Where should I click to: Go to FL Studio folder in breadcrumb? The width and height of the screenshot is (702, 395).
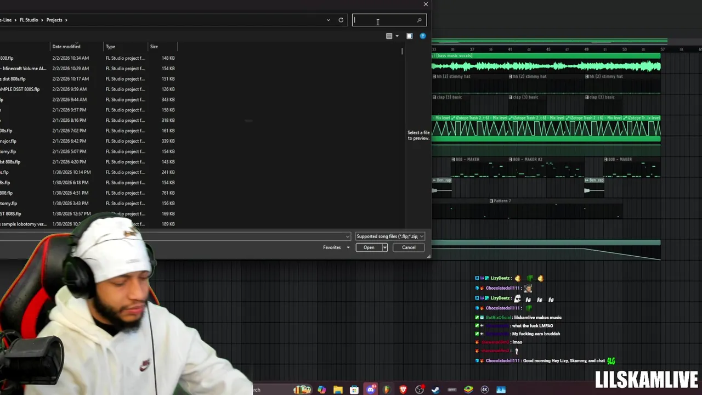click(x=29, y=20)
